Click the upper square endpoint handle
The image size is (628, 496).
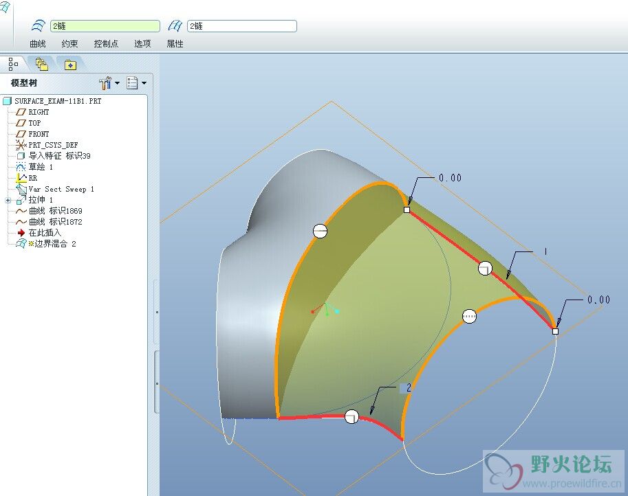pos(407,210)
